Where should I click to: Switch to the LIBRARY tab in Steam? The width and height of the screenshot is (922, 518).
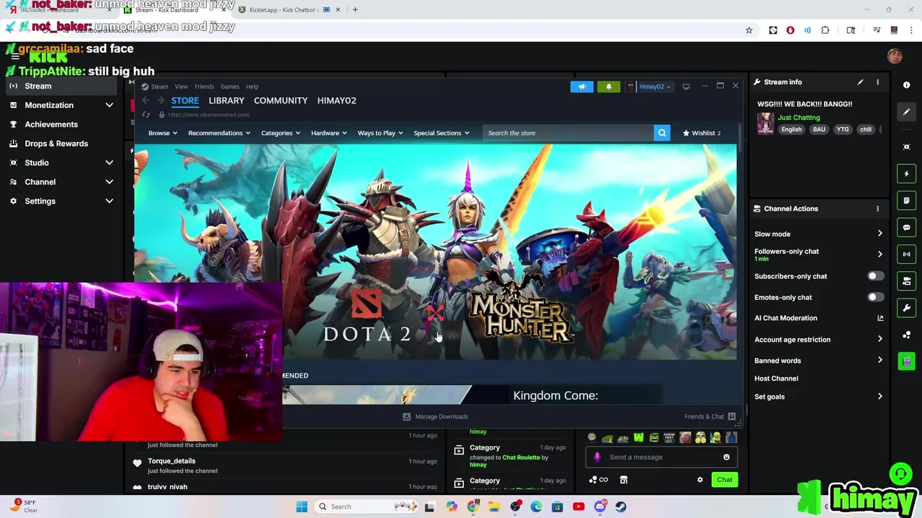pyautogui.click(x=226, y=101)
